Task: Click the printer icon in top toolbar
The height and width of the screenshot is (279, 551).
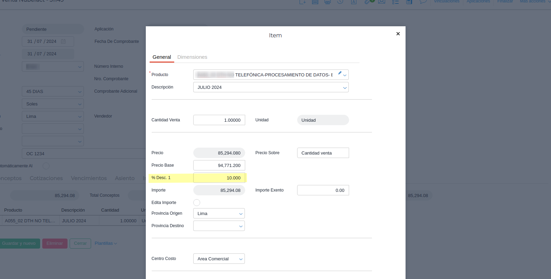Action: 327,2
